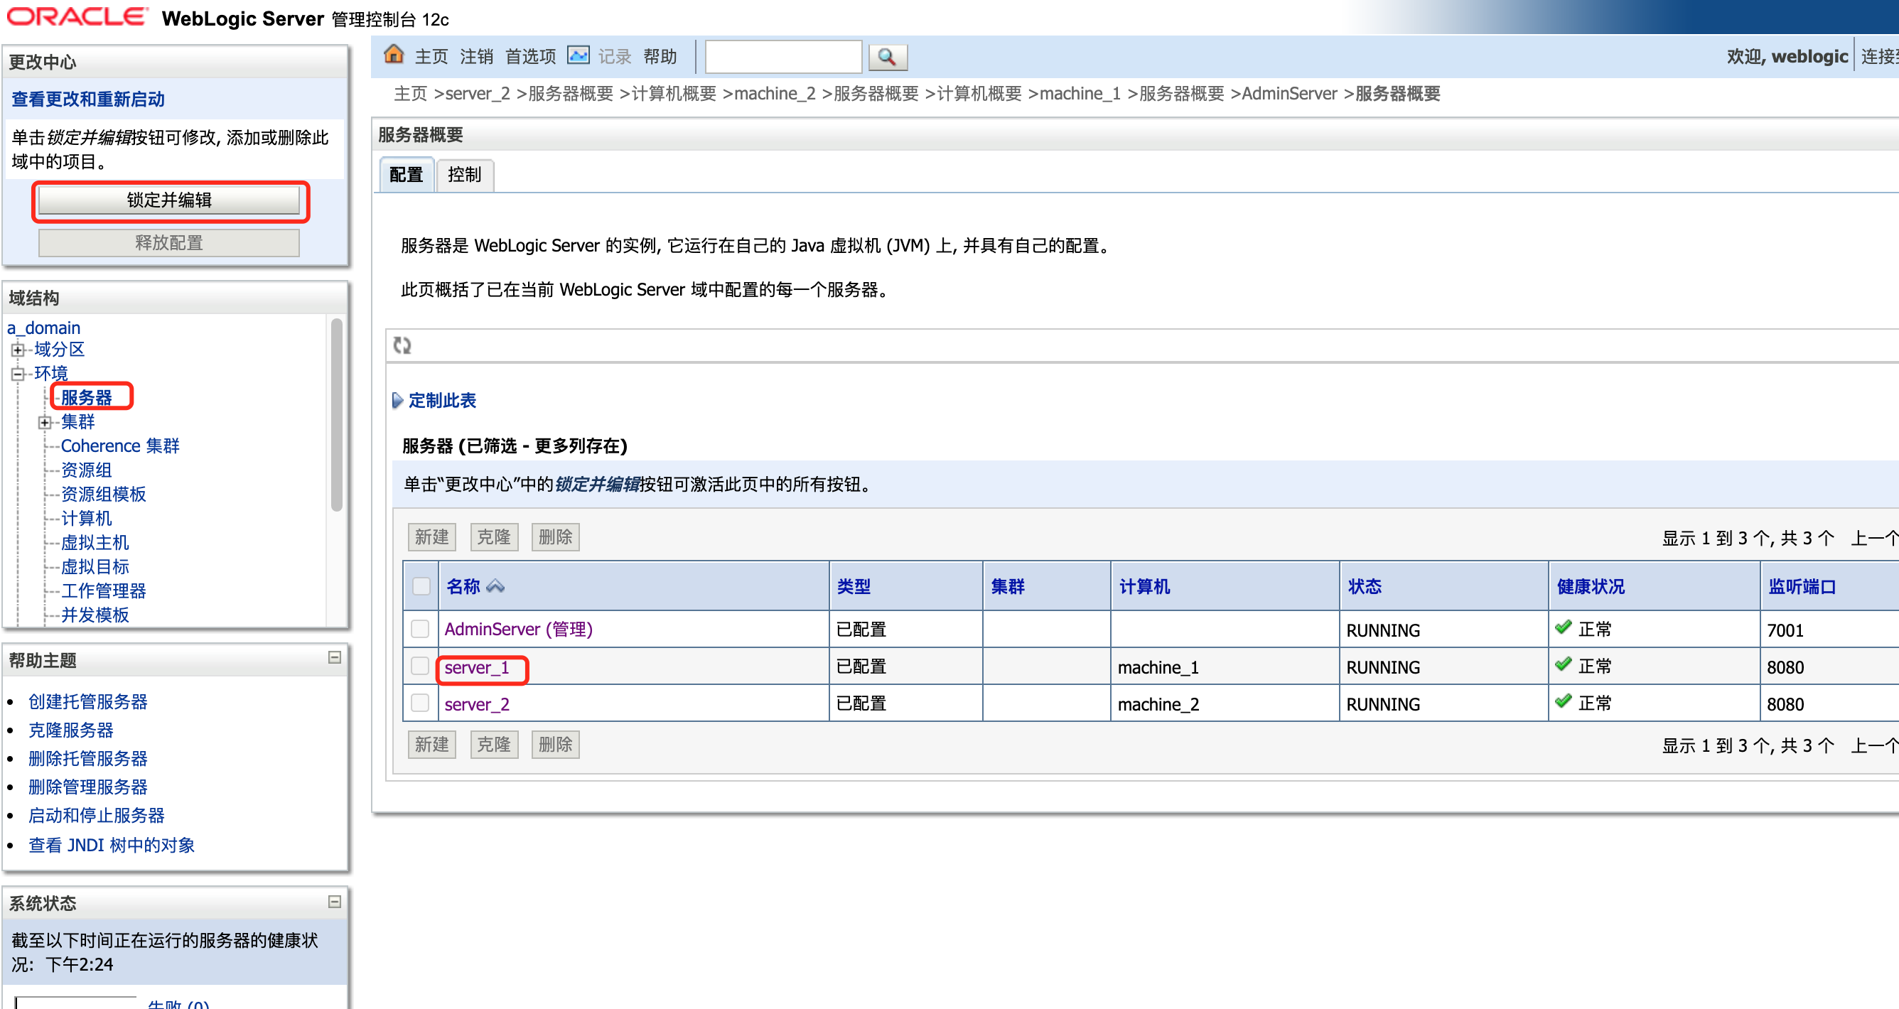This screenshot has width=1899, height=1009.
Task: Open the AdminServer (管理) link
Action: click(518, 630)
